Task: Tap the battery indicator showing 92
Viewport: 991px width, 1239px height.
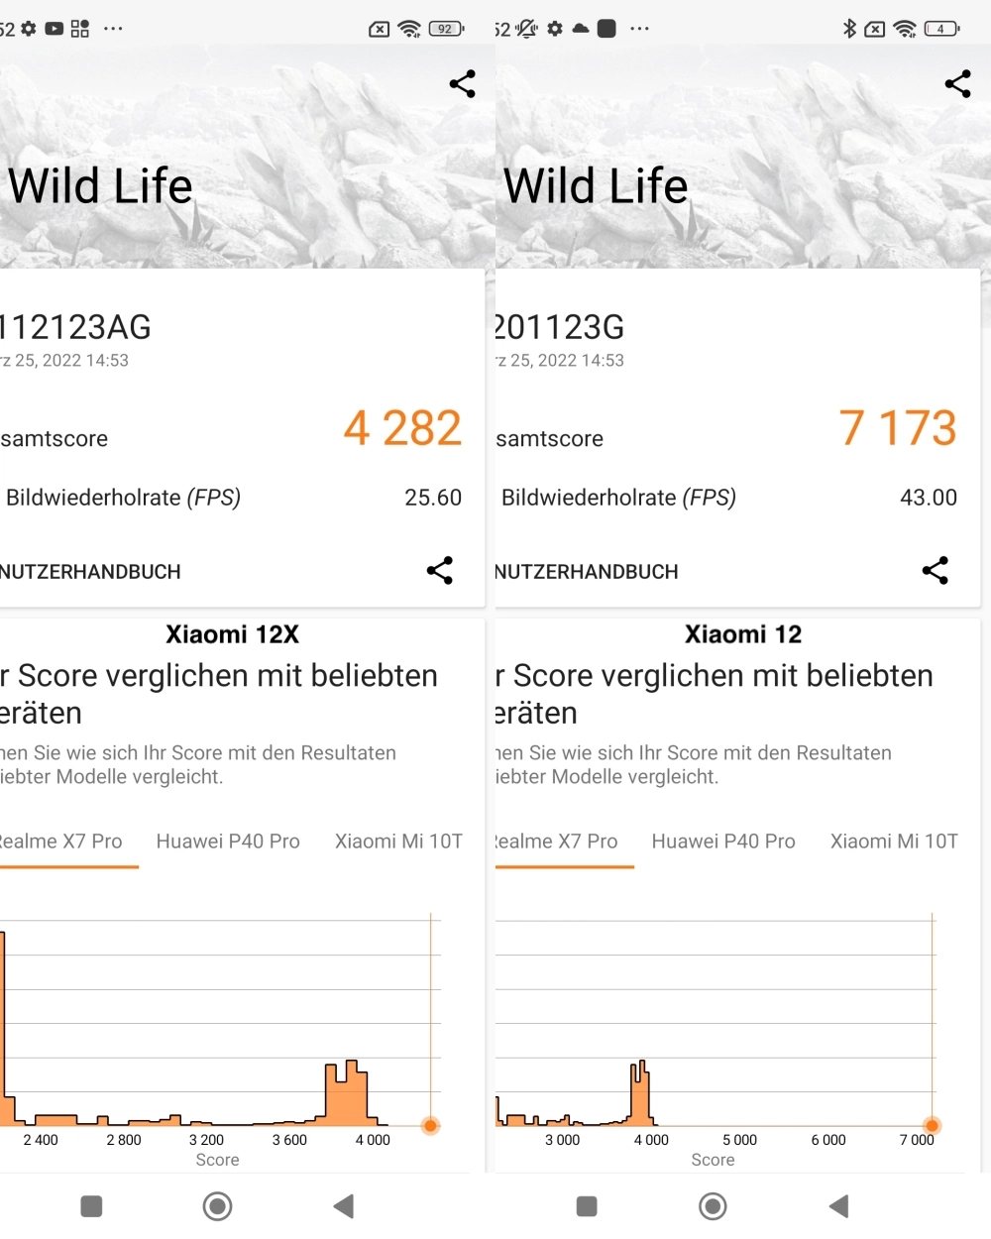Action: pos(446,29)
